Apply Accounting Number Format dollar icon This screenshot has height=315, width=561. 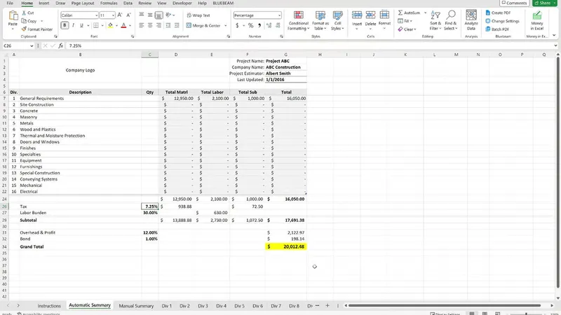(x=237, y=25)
